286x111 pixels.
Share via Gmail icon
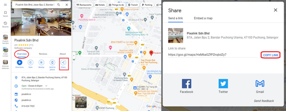pyautogui.click(x=260, y=84)
